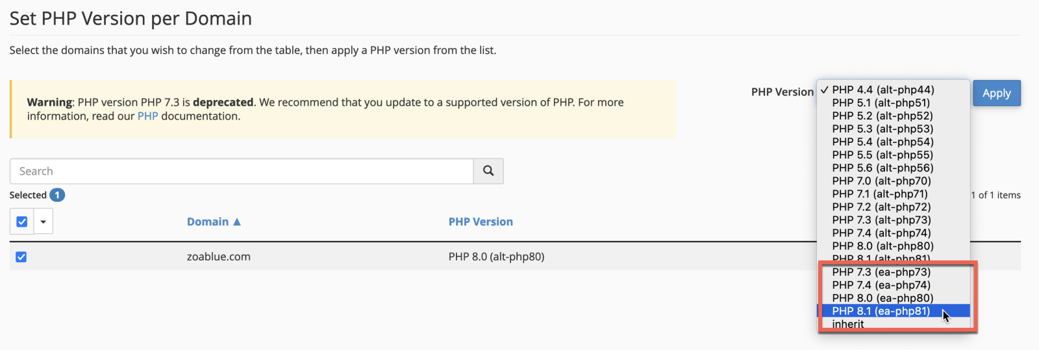The height and width of the screenshot is (350, 1039).
Task: Pick PHP 7.3 (ea-php73) from list
Action: (881, 272)
